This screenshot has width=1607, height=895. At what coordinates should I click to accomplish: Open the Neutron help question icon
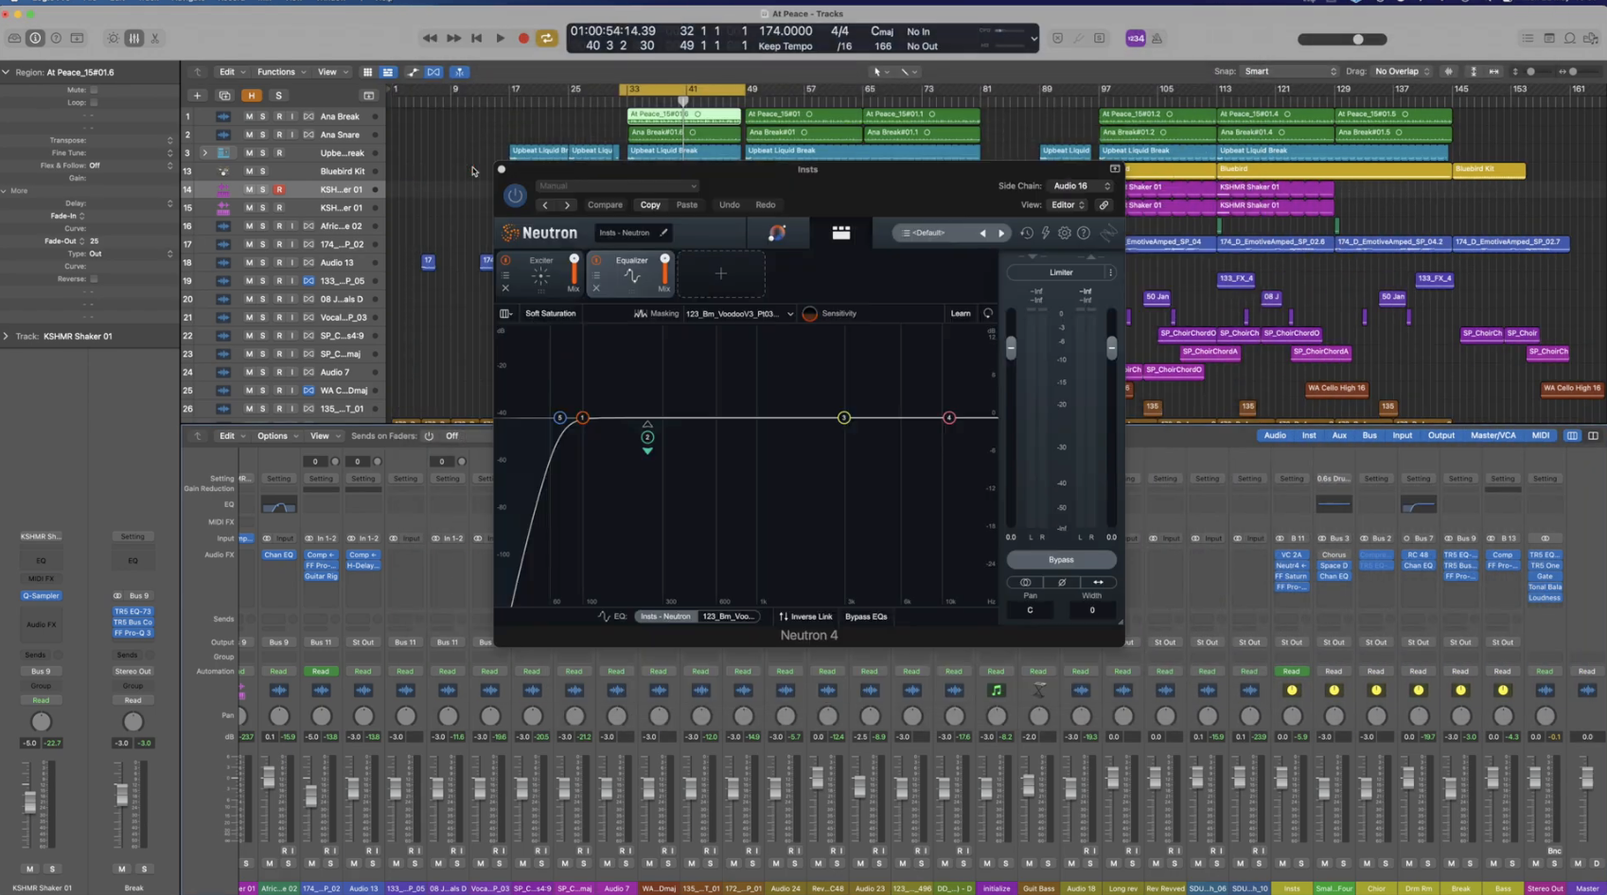click(x=1084, y=233)
